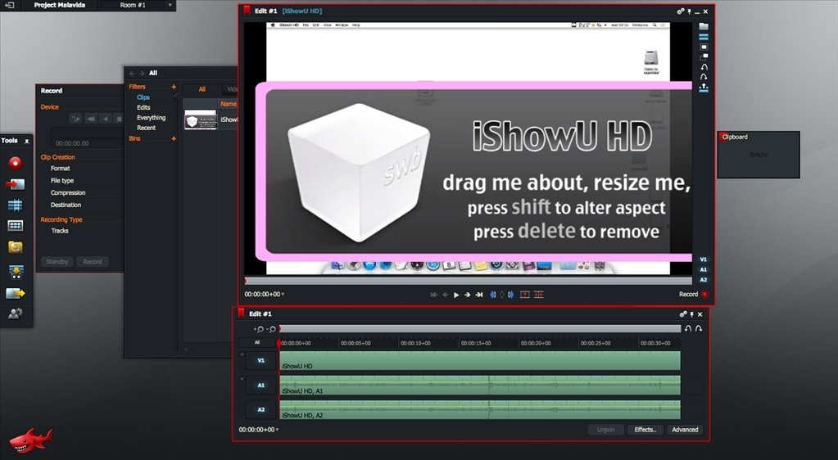Click the iShowU clip thumbnail in bin
838x460 pixels.
(201, 120)
